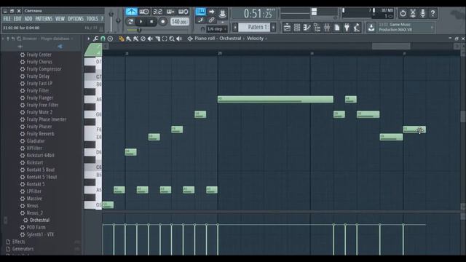Click the master volume slider

(x=111, y=21)
